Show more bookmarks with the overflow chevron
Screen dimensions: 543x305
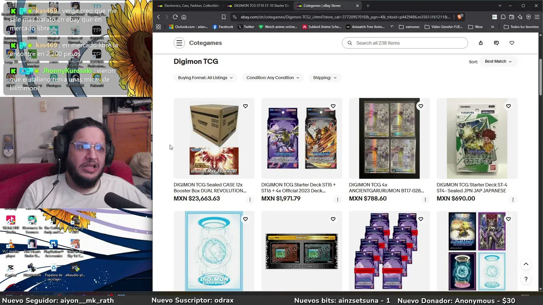[x=493, y=27]
